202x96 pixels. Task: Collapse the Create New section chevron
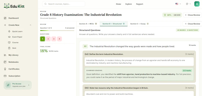pos(30,25)
